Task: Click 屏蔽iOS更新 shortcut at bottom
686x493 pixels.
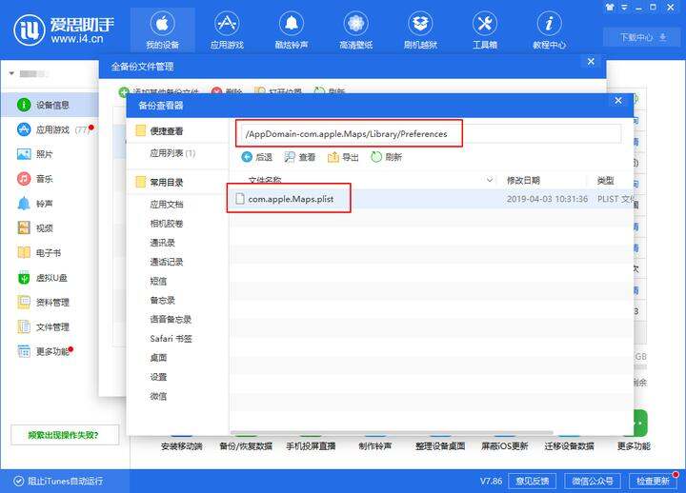Action: coord(504,445)
